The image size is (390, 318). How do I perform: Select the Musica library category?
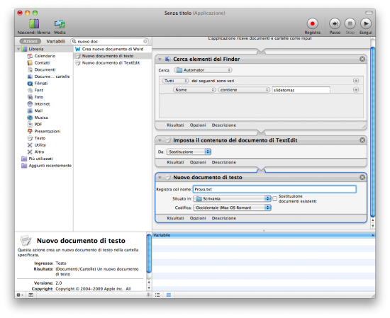click(41, 118)
